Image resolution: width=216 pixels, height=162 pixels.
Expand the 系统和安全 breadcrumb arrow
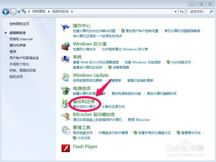click(72, 12)
